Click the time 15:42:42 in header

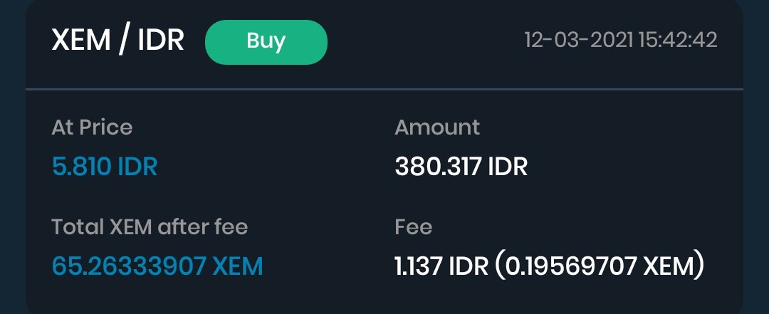[678, 41]
